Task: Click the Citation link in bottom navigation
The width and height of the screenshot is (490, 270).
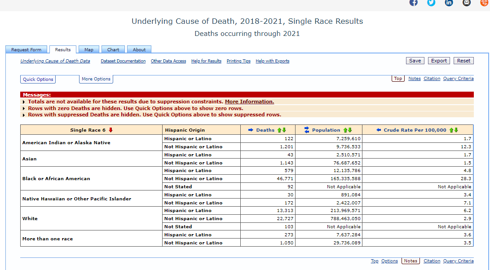Action: 432,261
